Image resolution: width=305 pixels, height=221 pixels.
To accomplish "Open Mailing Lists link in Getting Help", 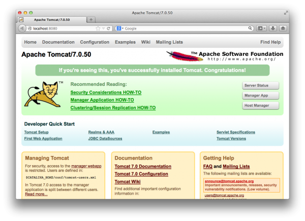I will (236, 166).
